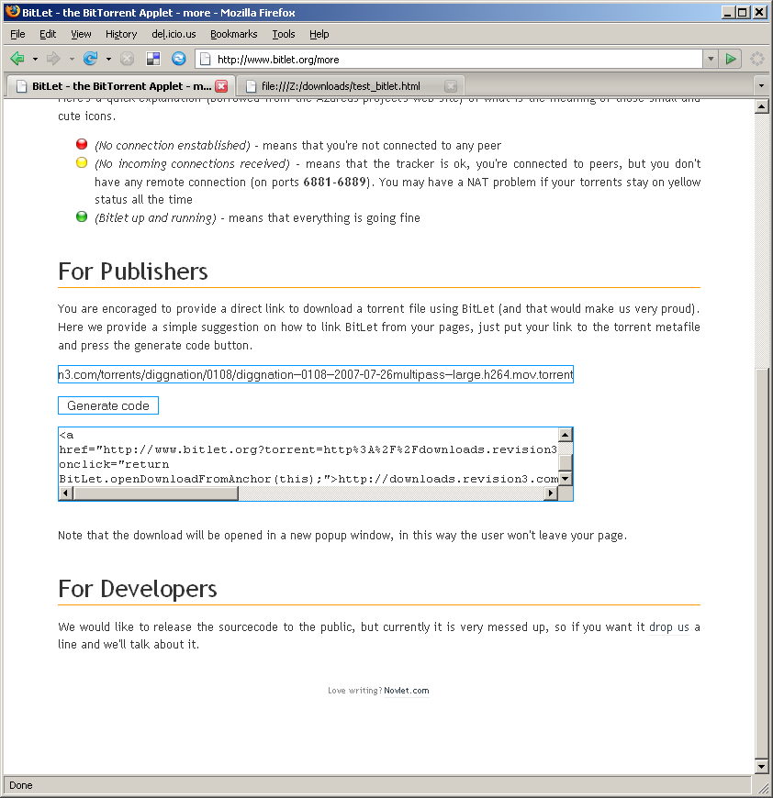Click the red No connection status icon

[x=82, y=144]
